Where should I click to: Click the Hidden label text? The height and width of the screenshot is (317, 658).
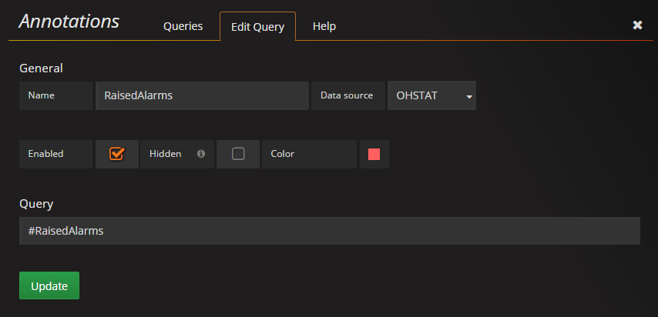tap(166, 154)
